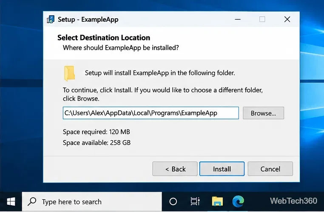Launch Microsoft Edge from the taskbar
Image resolution: width=324 pixels, height=212 pixels.
click(238, 201)
